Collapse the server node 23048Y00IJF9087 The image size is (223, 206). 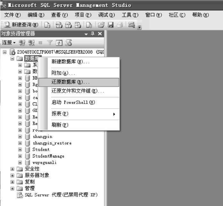coord(4,52)
